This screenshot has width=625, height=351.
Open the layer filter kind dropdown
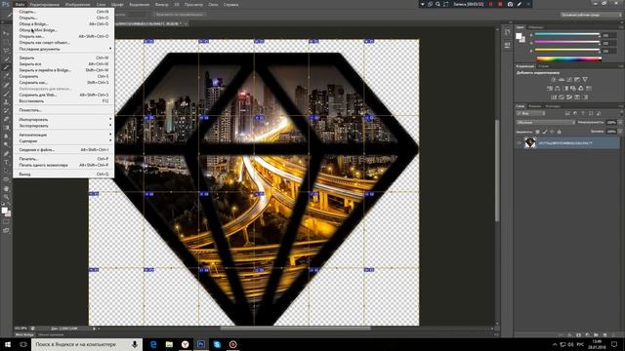(x=531, y=113)
